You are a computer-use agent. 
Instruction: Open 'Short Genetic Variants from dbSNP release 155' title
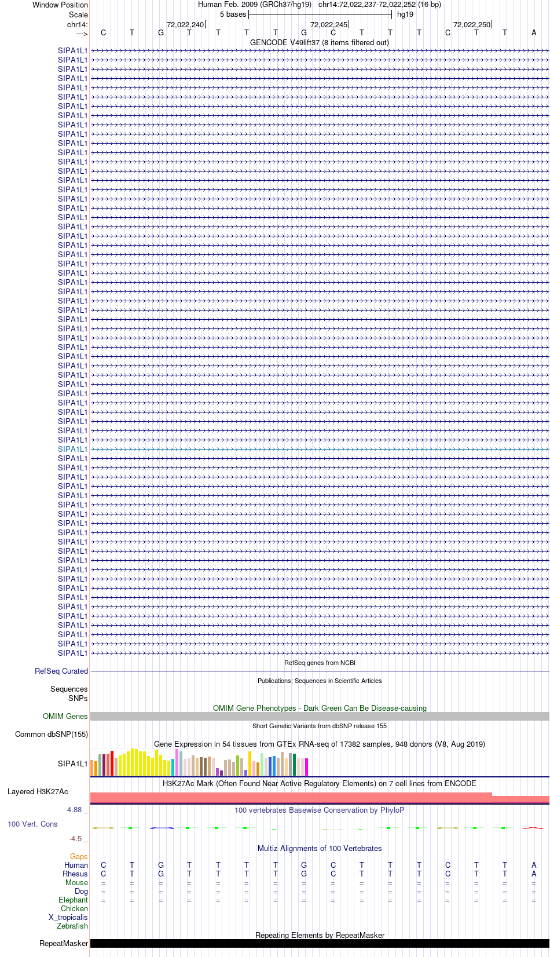point(320,726)
